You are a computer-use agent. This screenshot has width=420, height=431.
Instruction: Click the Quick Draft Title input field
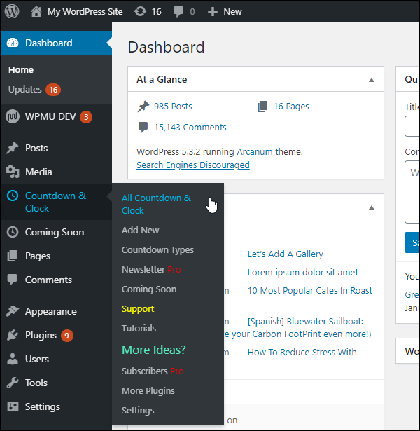pos(412,126)
